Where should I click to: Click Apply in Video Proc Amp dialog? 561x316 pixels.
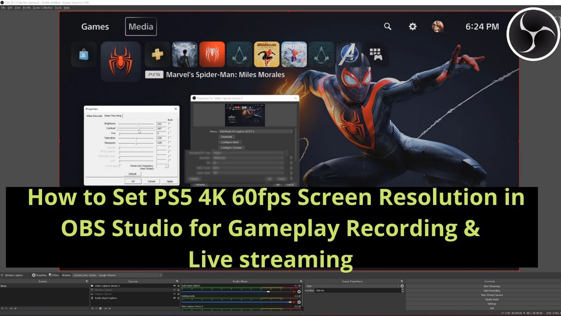click(170, 181)
